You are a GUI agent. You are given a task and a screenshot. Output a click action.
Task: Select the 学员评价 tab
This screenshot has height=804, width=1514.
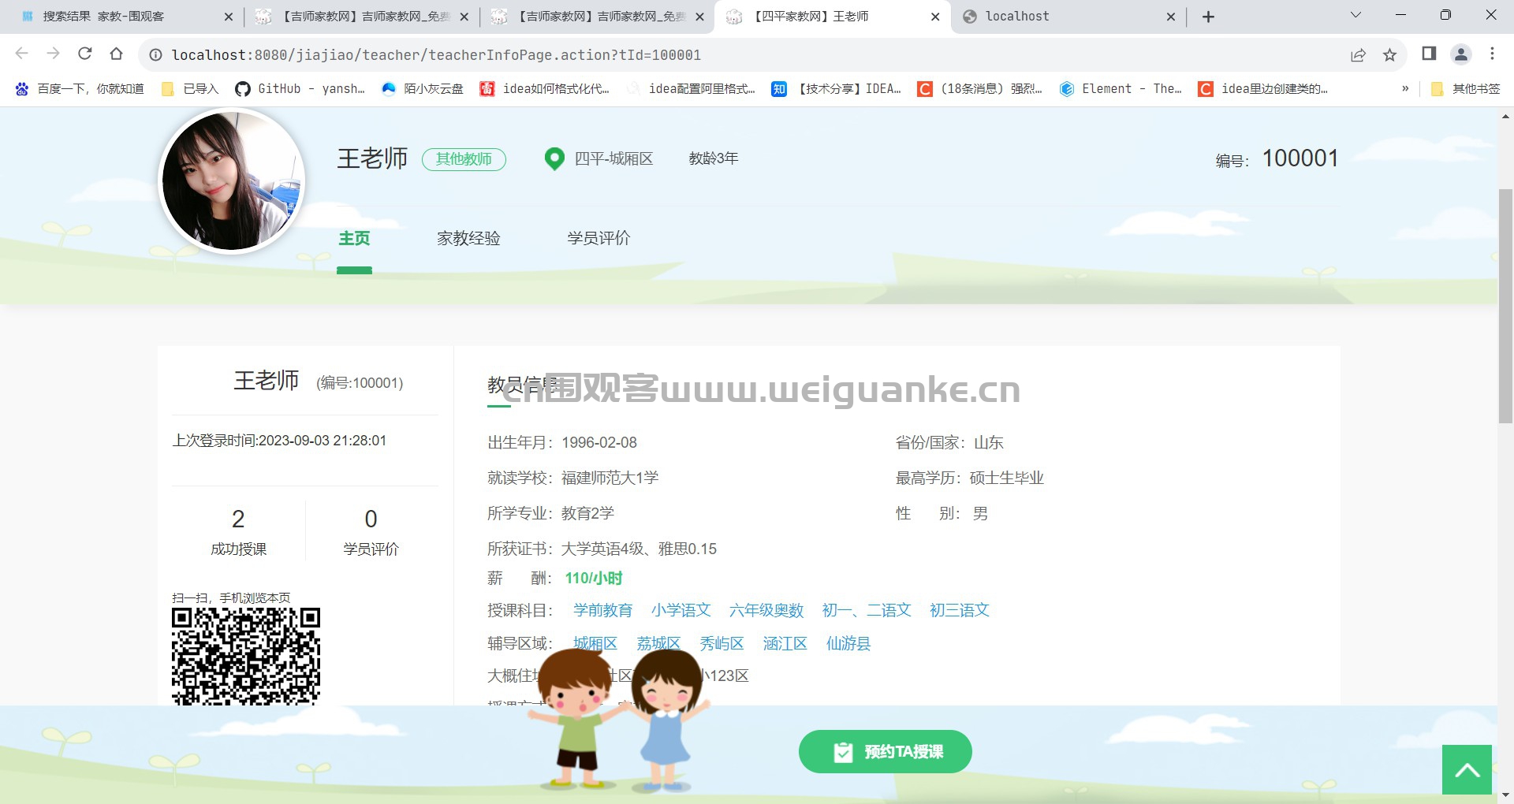tap(599, 238)
